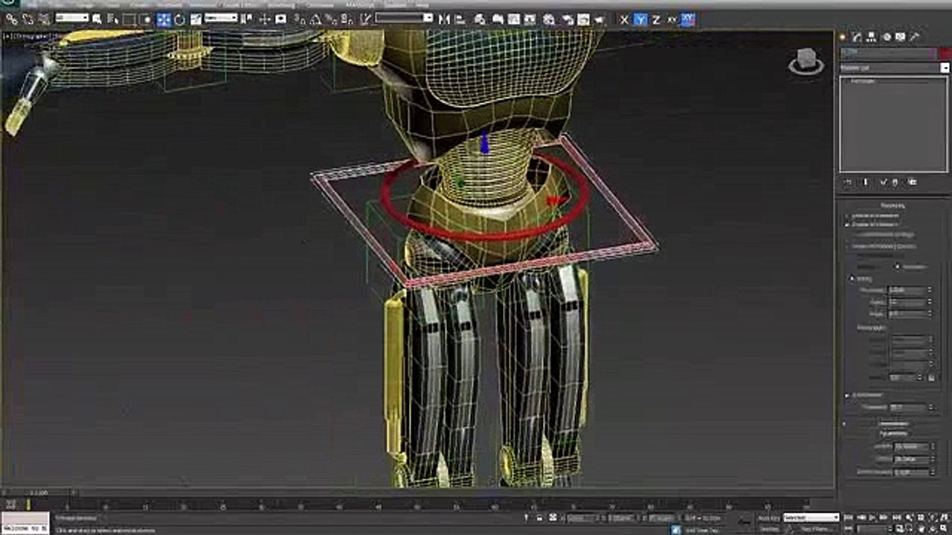Viewport: 952px width, 535px height.
Task: Click the Maximize Viewport toggle
Action: click(x=945, y=528)
